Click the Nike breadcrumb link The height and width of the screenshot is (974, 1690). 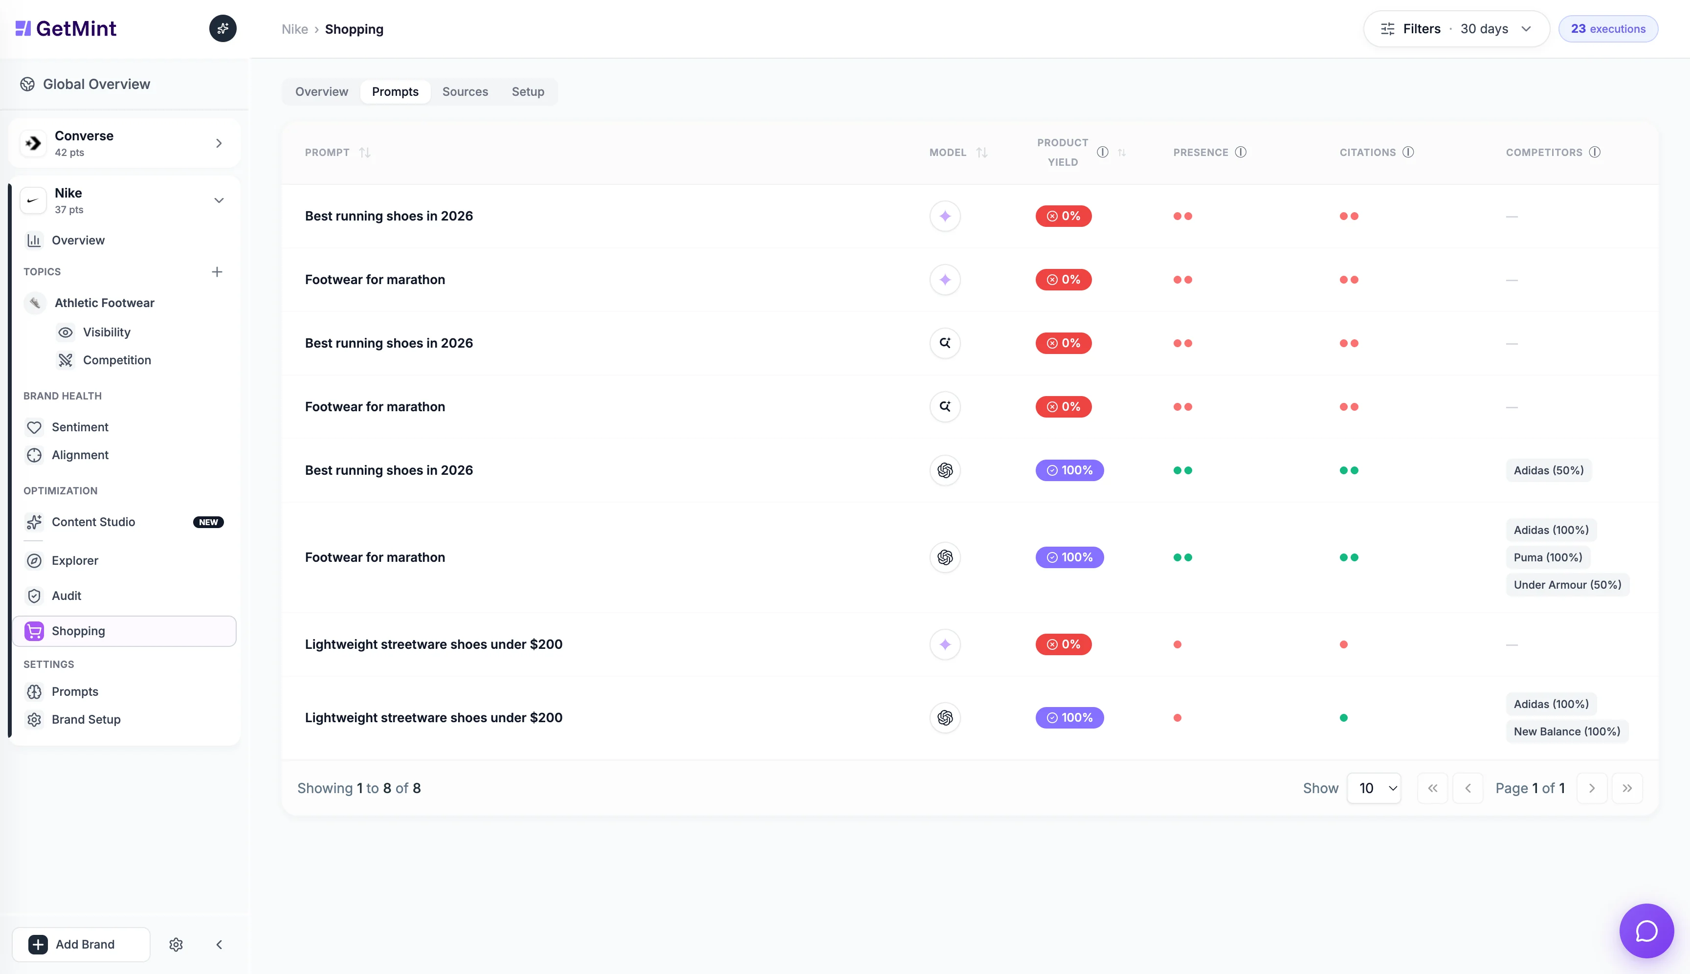pyautogui.click(x=294, y=29)
